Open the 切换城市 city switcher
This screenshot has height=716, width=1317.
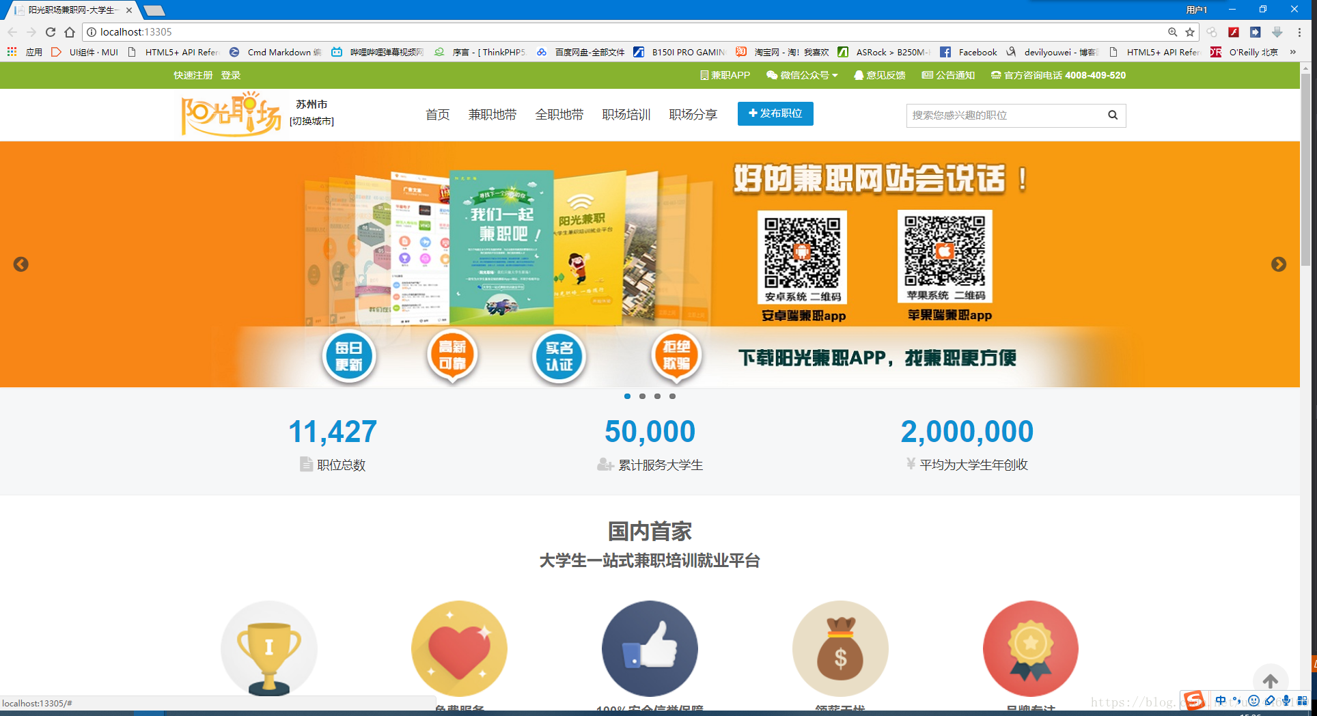point(311,121)
